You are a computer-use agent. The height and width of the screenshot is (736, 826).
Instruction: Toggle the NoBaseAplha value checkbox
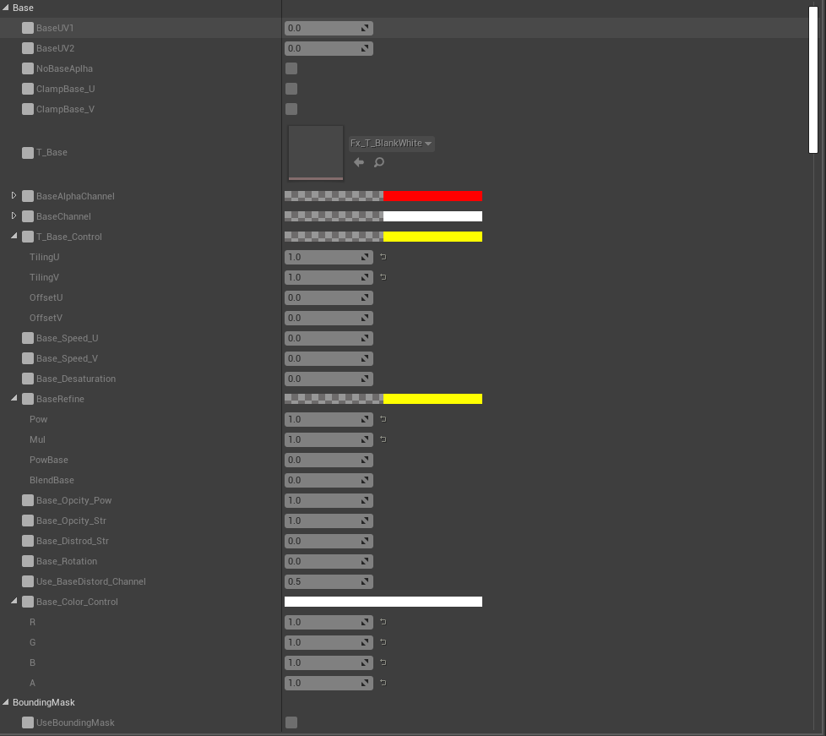tap(291, 68)
